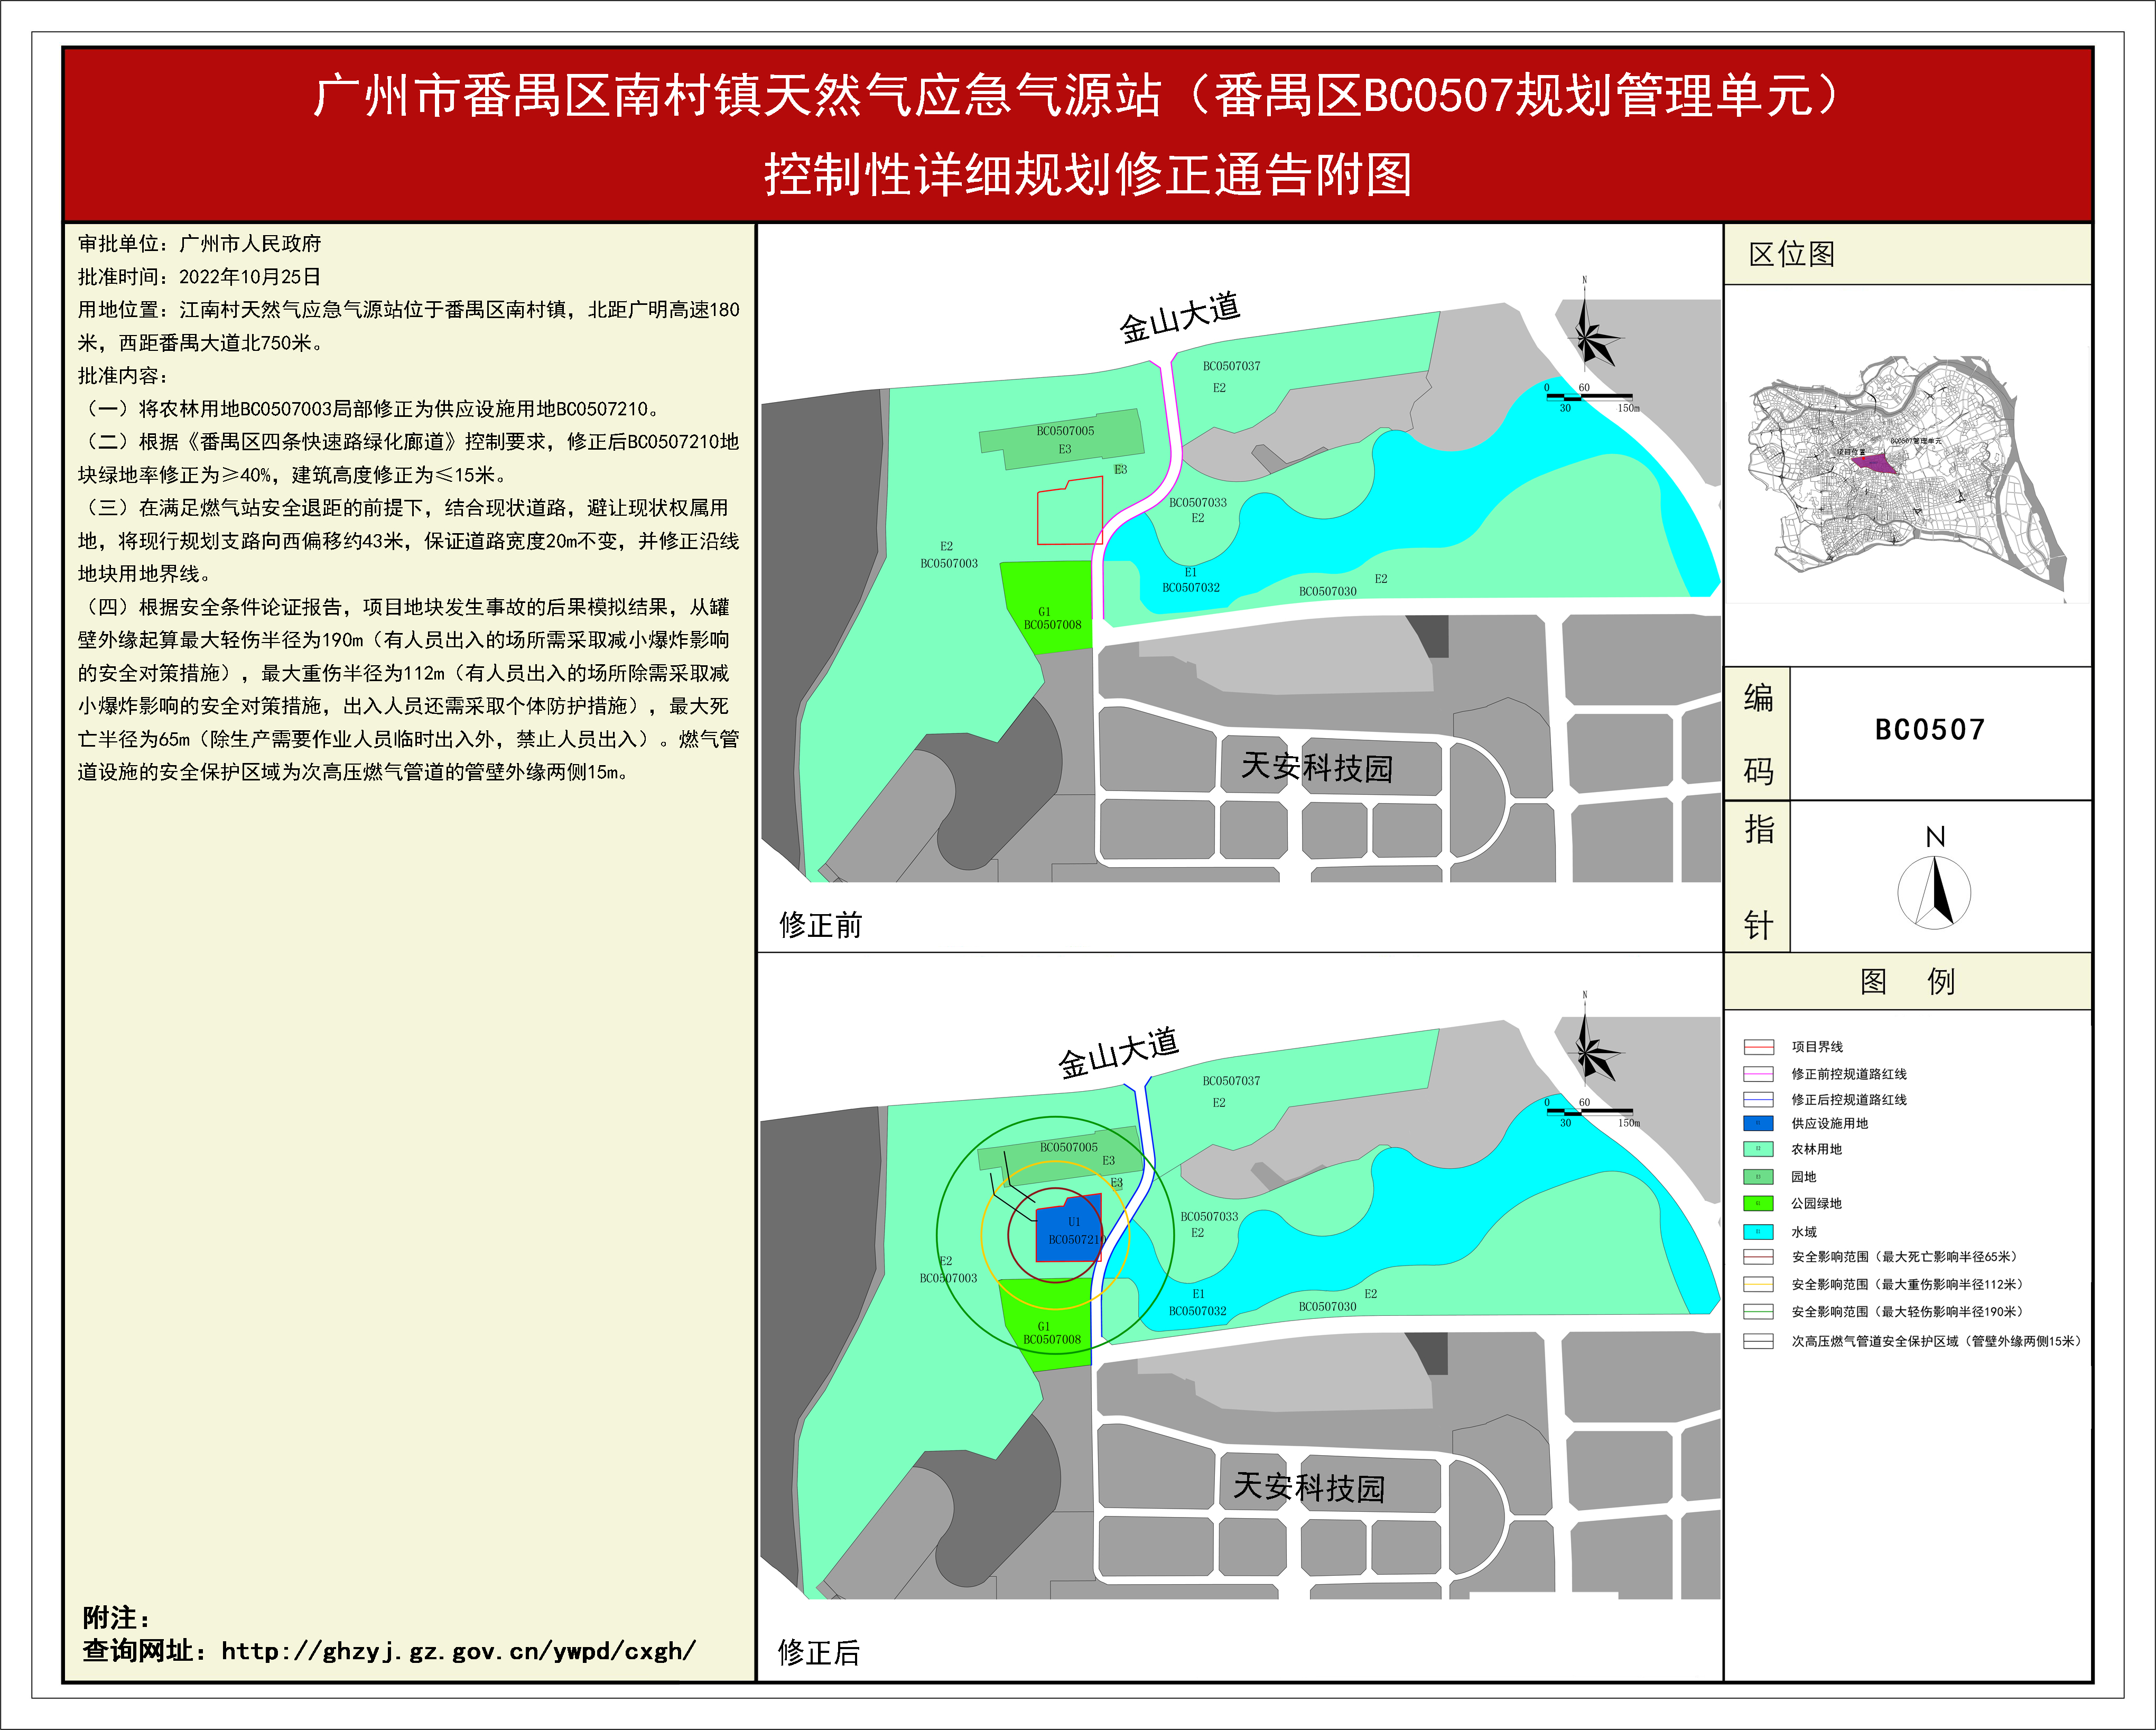Click the 供应设施用地 blue legend swatch
Screen dimensions: 2156x1730
click(x=1758, y=1123)
